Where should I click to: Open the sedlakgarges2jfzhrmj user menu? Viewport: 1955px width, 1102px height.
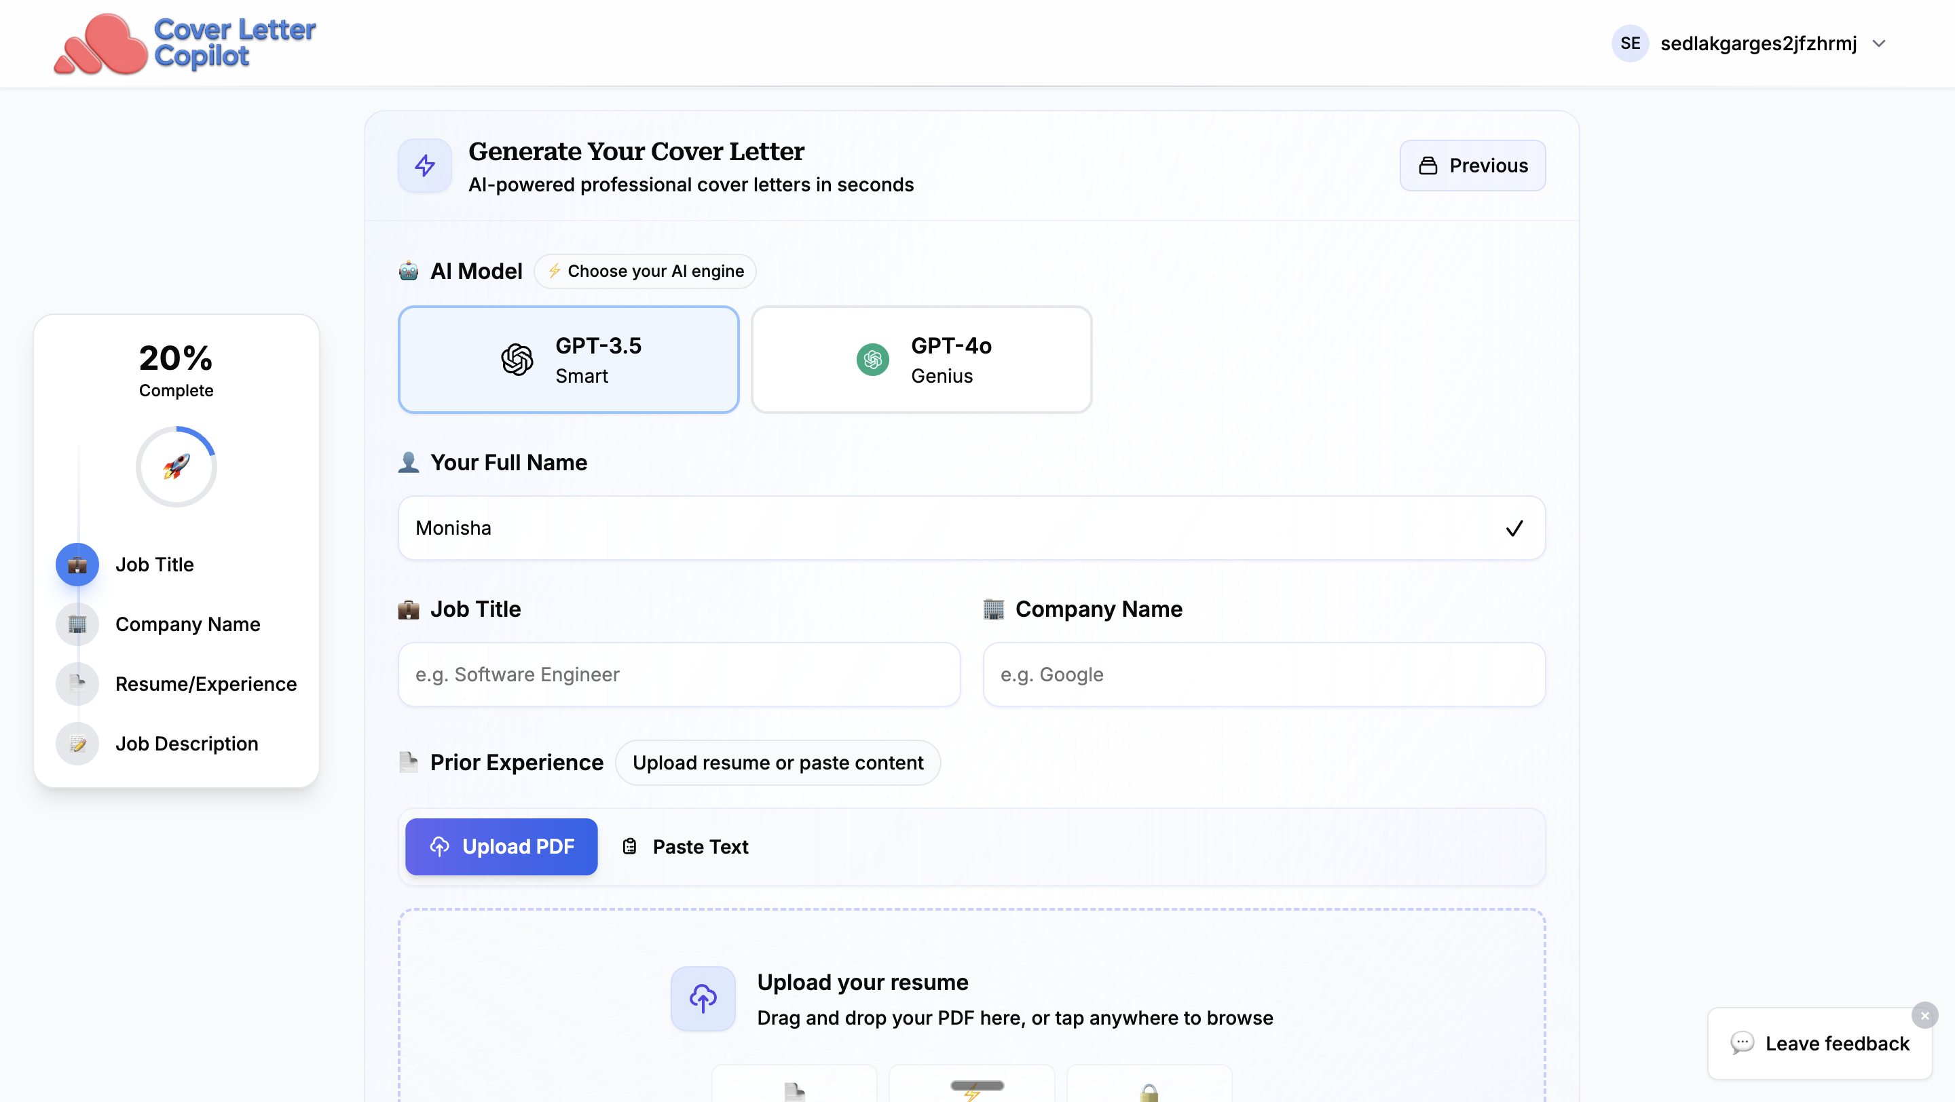[1757, 43]
